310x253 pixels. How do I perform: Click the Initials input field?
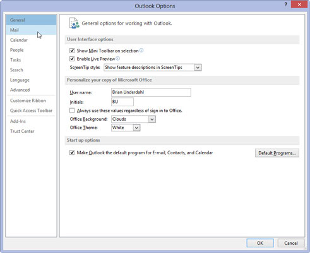[122, 102]
